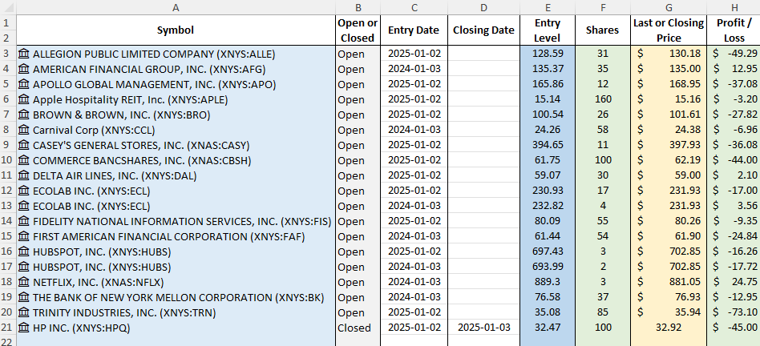Click the stock icon beside ALLEGION PUBLIC LIMITED COMPANY
760x346 pixels.
pyautogui.click(x=23, y=54)
